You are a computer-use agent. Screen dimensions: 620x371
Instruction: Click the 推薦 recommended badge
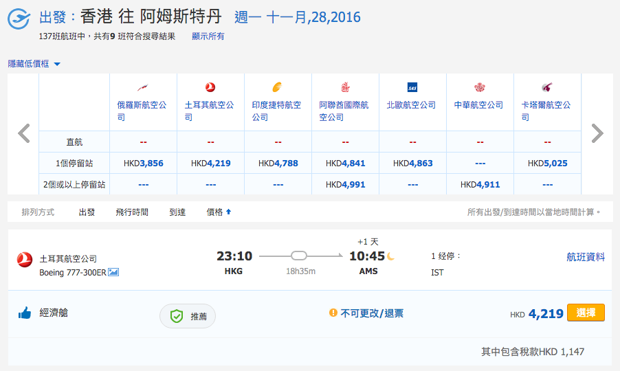pos(188,316)
